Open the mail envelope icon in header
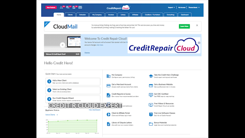The image size is (245, 138). 80,7
